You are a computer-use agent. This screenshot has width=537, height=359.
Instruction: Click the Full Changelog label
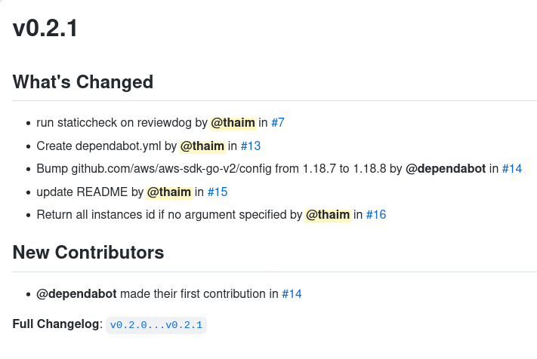pyautogui.click(x=57, y=324)
